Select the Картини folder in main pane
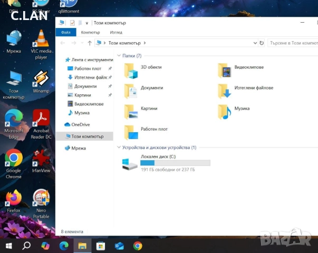The width and height of the screenshot is (318, 253). tap(141, 112)
